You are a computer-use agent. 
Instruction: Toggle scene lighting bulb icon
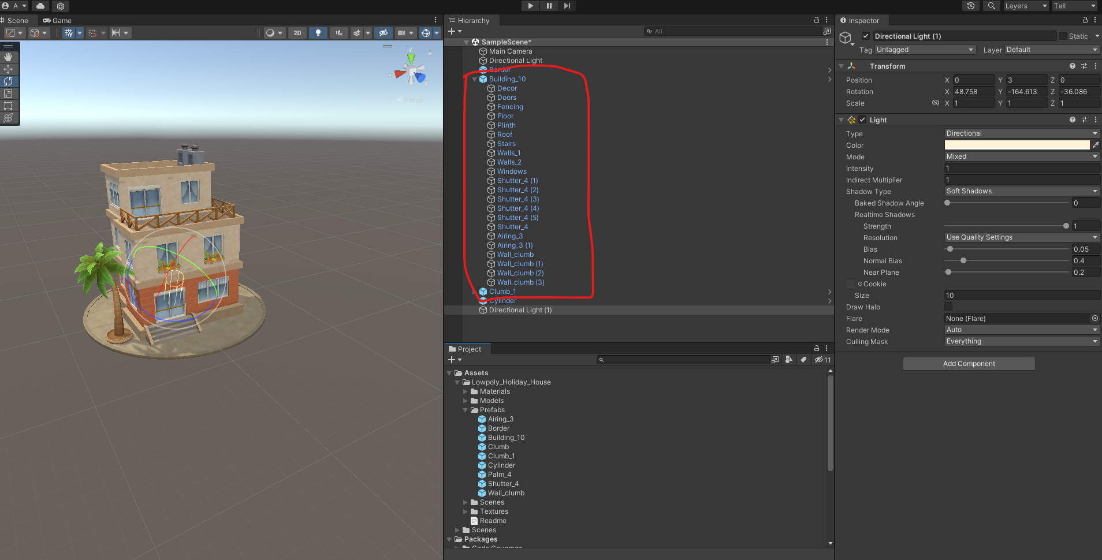318,33
